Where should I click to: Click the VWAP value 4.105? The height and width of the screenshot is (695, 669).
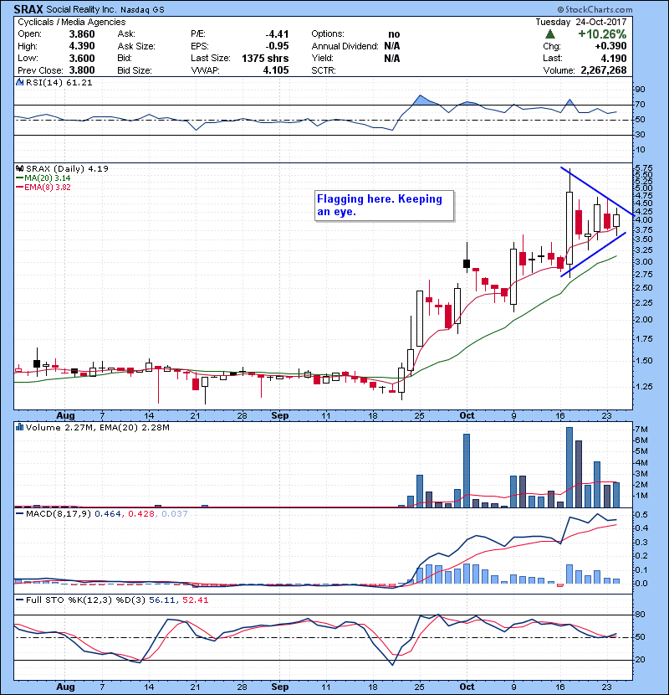[x=276, y=70]
